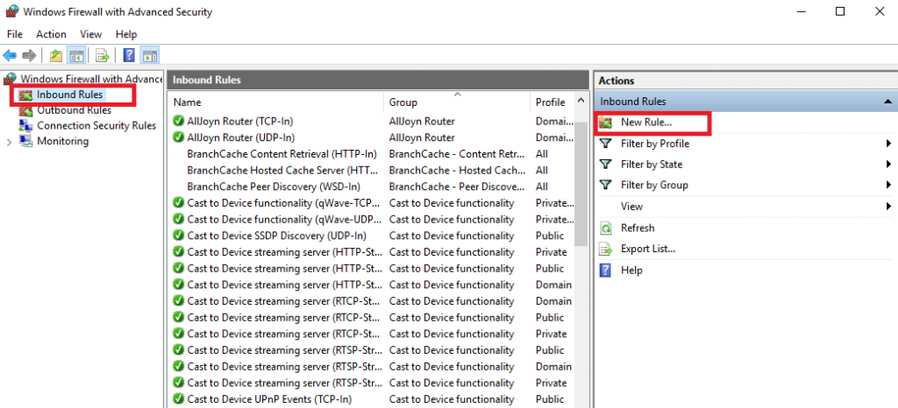Viewport: 898px width, 408px height.
Task: Select Outbound Rules in the tree
Action: tap(74, 110)
